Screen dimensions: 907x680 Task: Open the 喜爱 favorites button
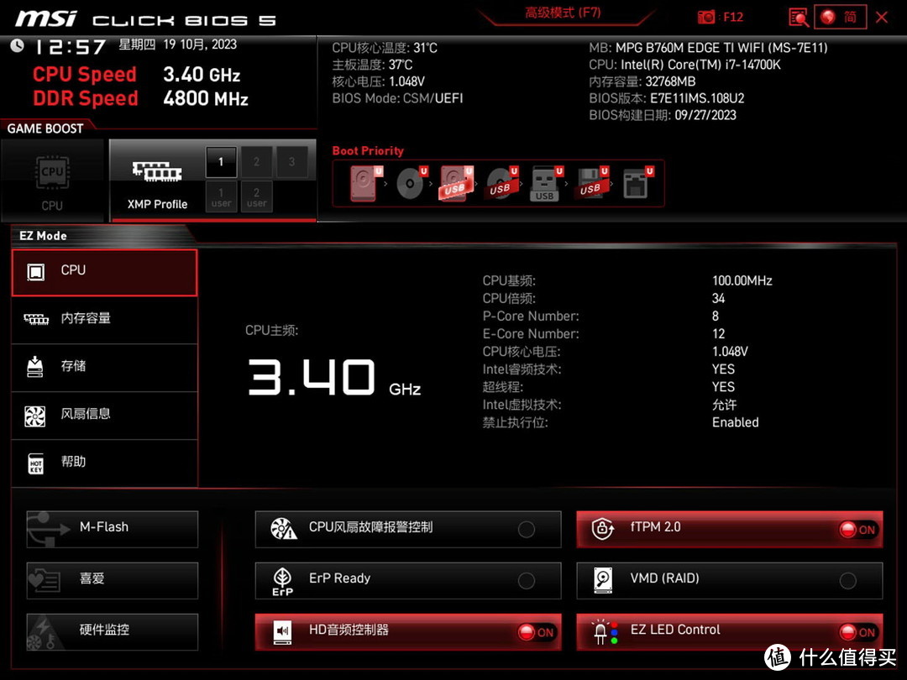(x=113, y=581)
